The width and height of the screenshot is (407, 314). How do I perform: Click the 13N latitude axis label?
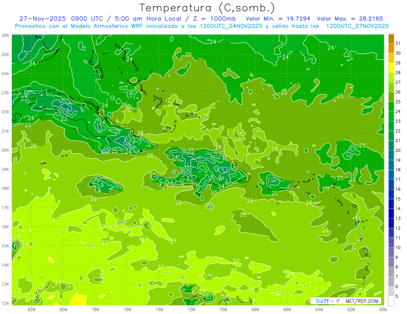pyautogui.click(x=5, y=284)
